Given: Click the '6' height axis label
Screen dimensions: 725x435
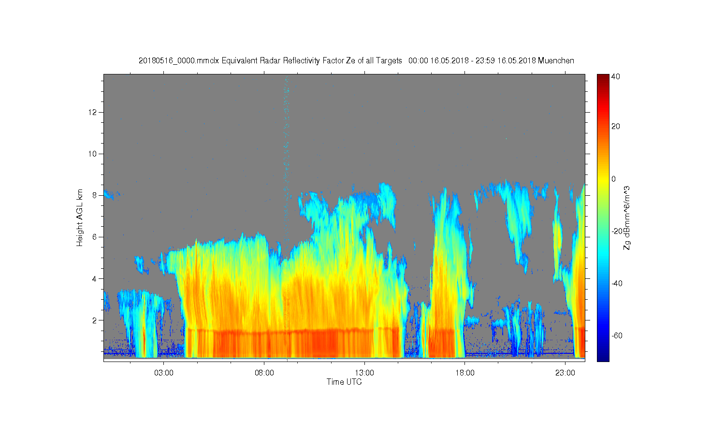Looking at the screenshot, I should (x=95, y=237).
